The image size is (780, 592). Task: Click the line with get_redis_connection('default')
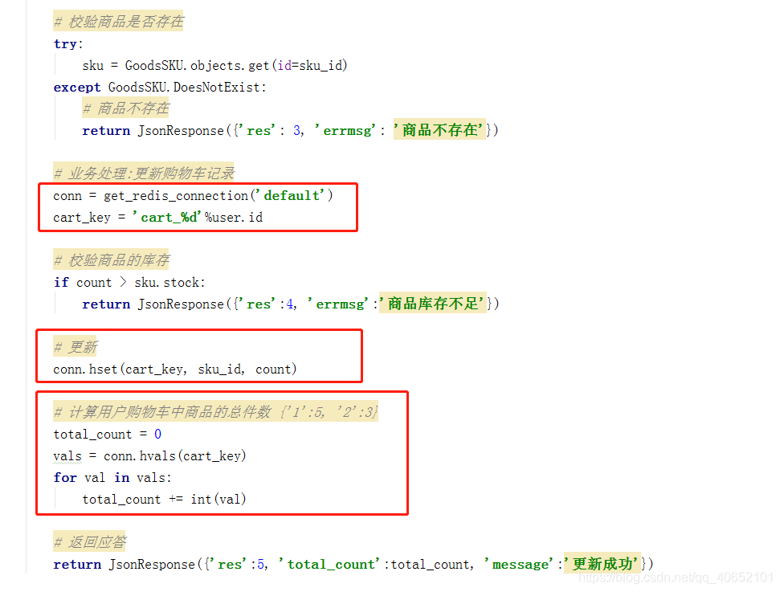[193, 195]
